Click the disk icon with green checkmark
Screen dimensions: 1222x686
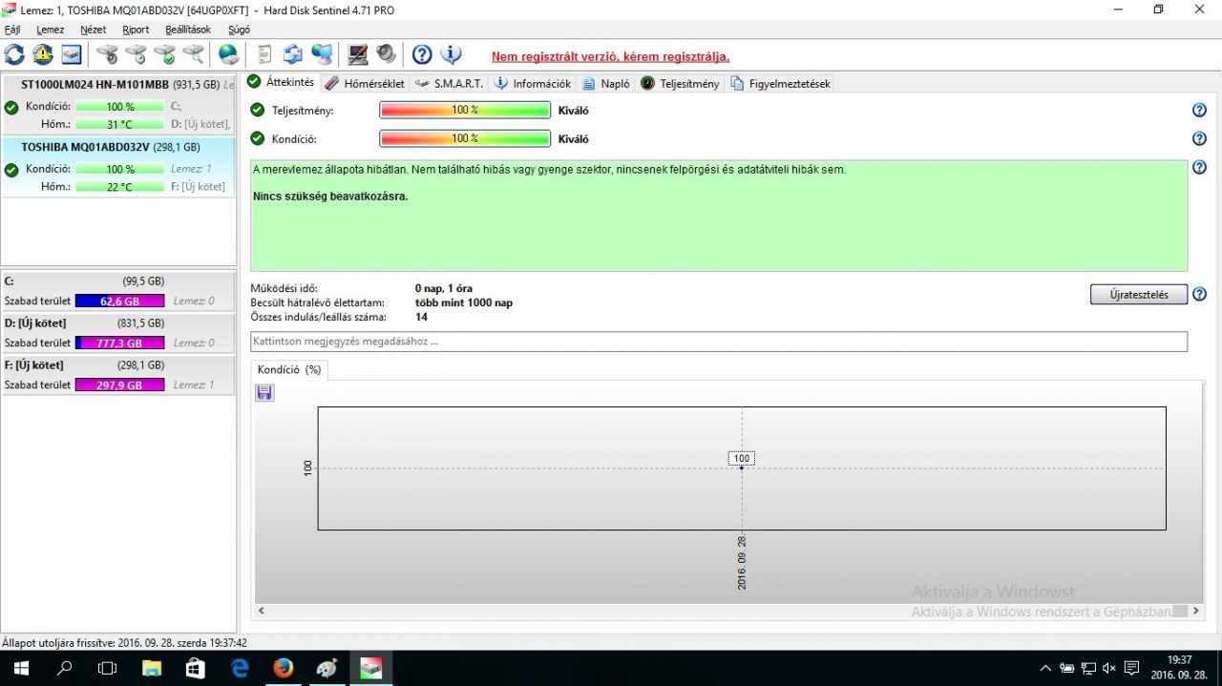(x=165, y=54)
